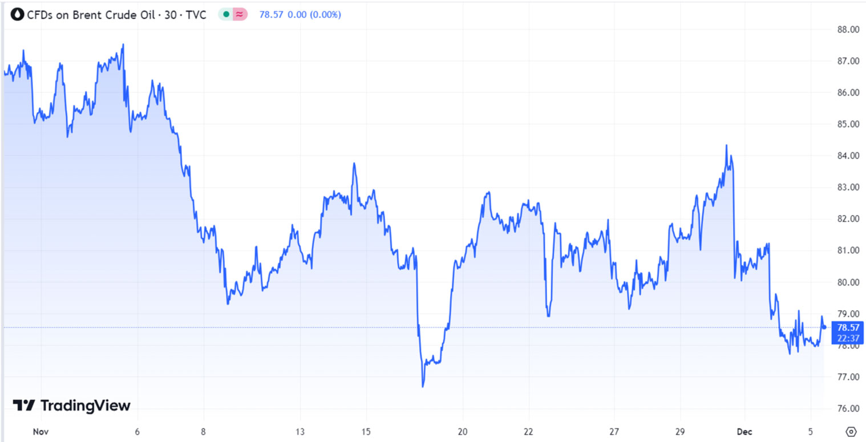Click the 82.00 price scale label

click(847, 219)
